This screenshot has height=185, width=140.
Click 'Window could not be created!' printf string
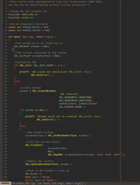point(69,116)
